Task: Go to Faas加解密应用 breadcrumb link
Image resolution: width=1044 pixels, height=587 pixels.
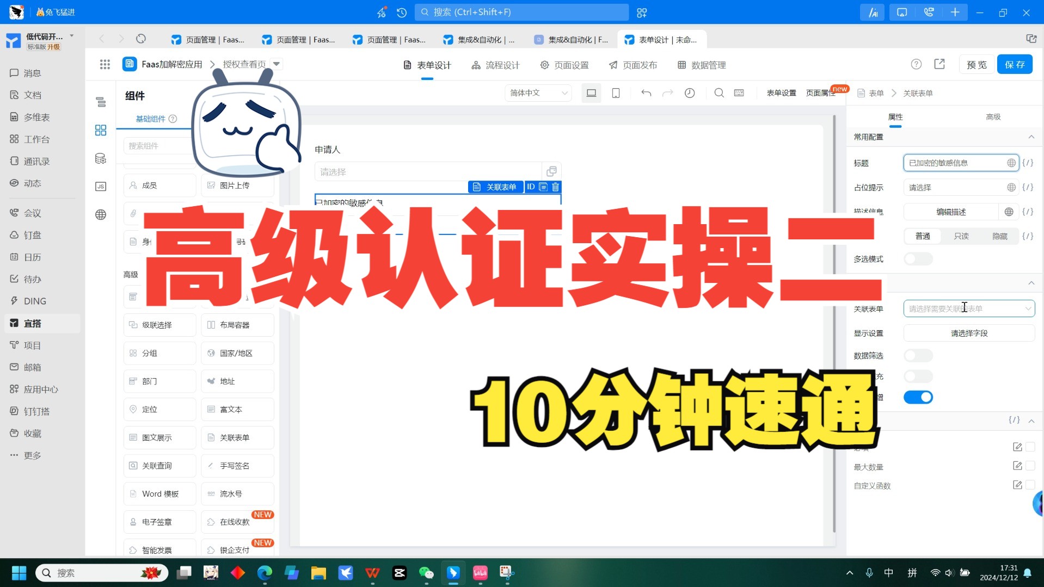Action: [x=171, y=64]
